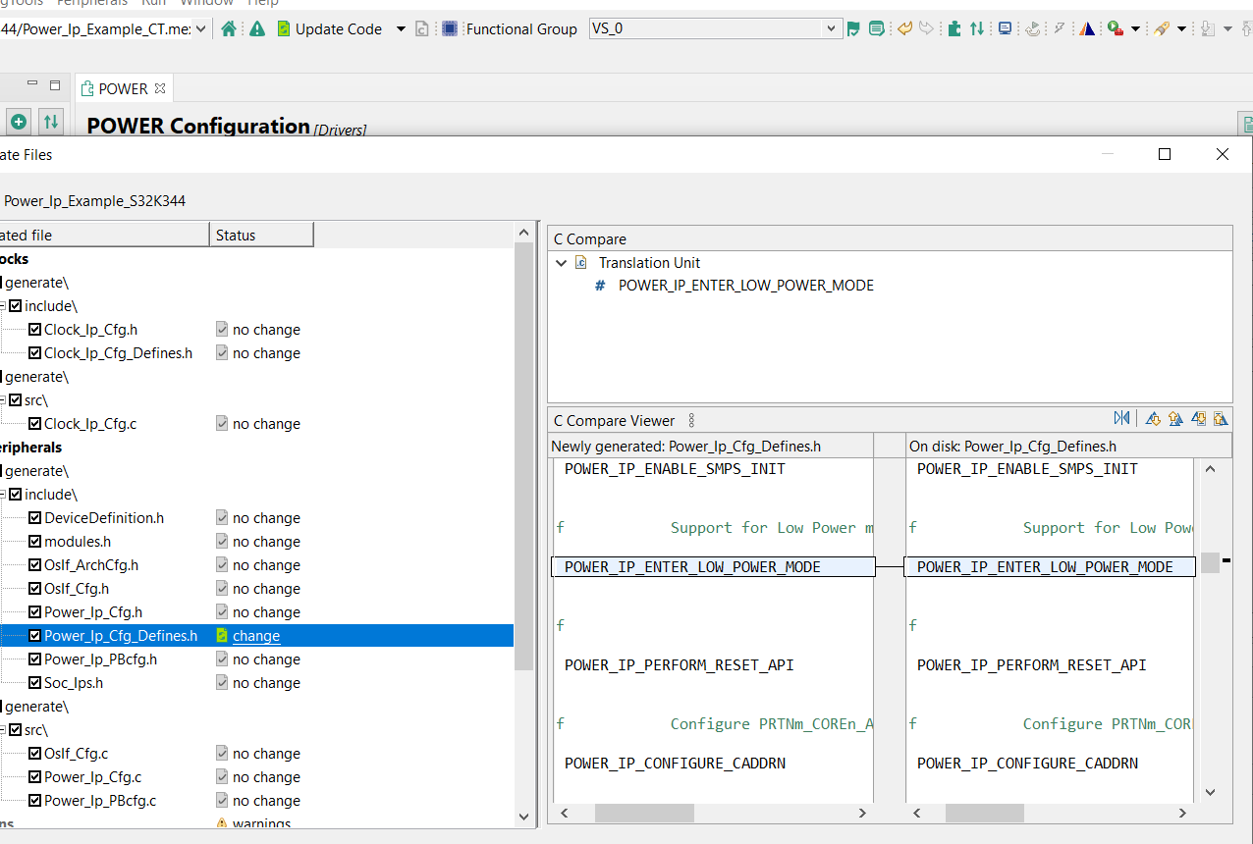This screenshot has height=844, width=1253.
Task: Collapse the Translation Unit node
Action: (x=562, y=263)
